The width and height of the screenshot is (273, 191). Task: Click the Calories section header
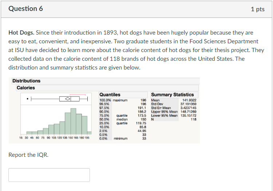(107, 88)
